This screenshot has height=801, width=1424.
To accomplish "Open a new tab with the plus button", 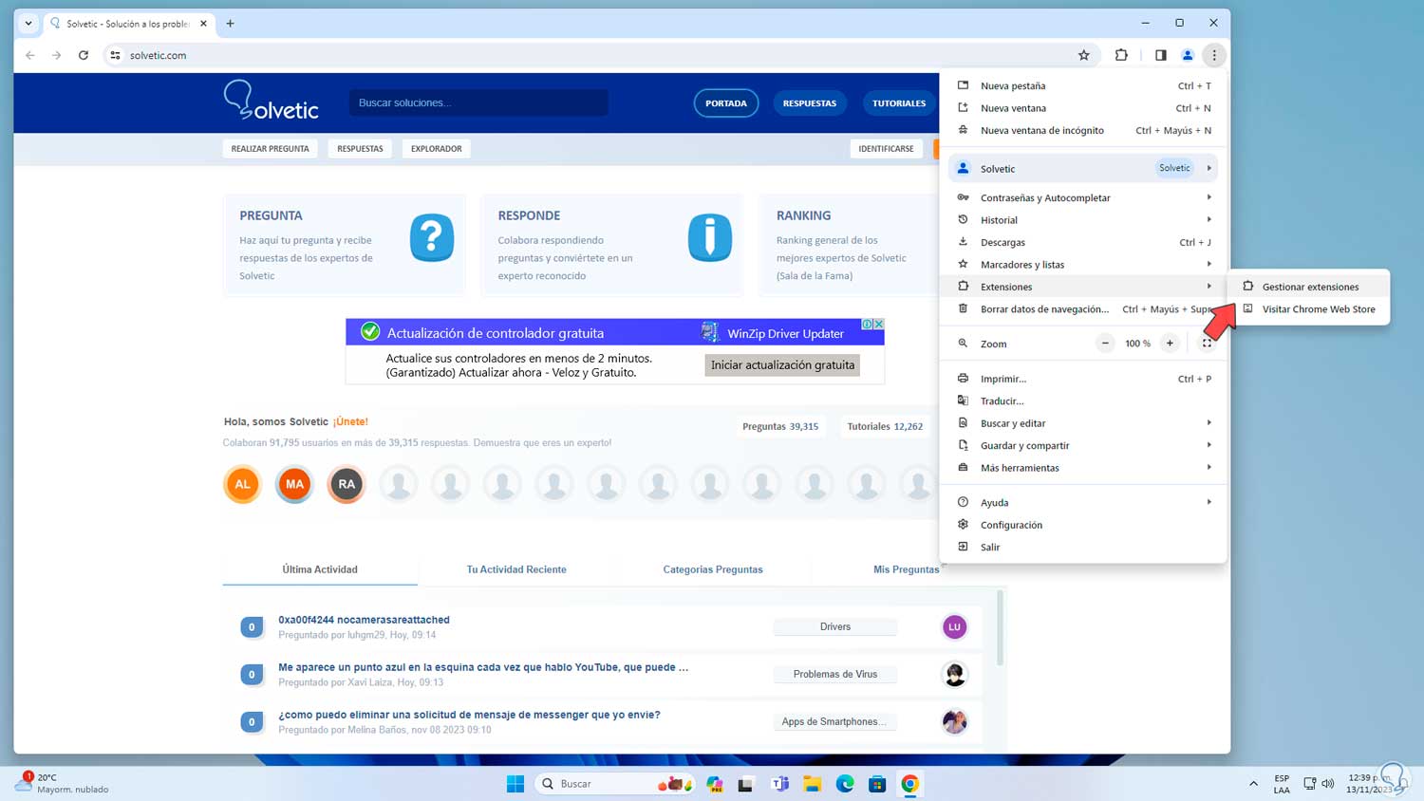I will point(230,23).
